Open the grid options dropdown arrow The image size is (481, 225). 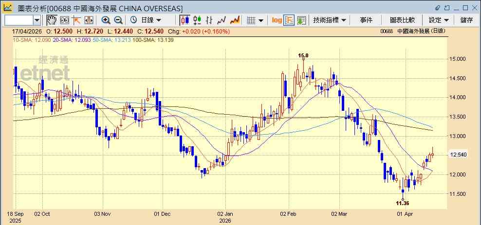click(x=261, y=20)
